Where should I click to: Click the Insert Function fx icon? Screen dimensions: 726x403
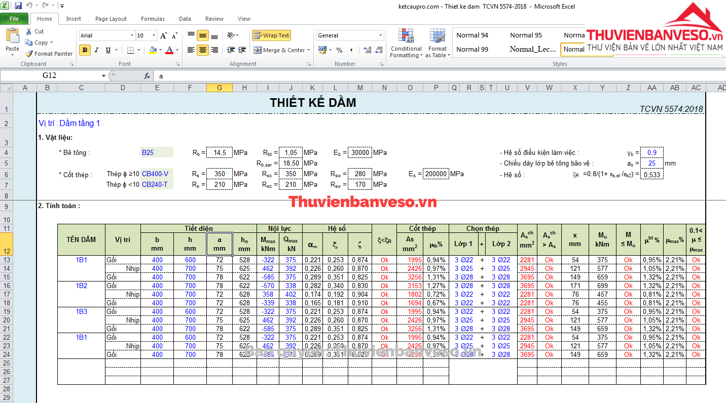click(x=147, y=75)
